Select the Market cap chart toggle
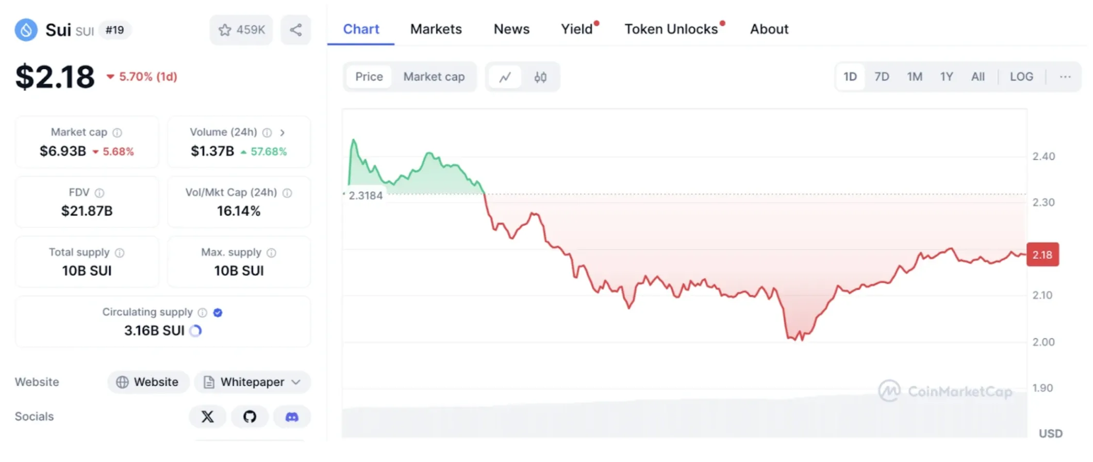This screenshot has height=462, width=1093. [x=434, y=77]
